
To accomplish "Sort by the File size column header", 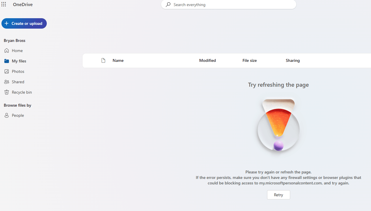I will [x=249, y=60].
